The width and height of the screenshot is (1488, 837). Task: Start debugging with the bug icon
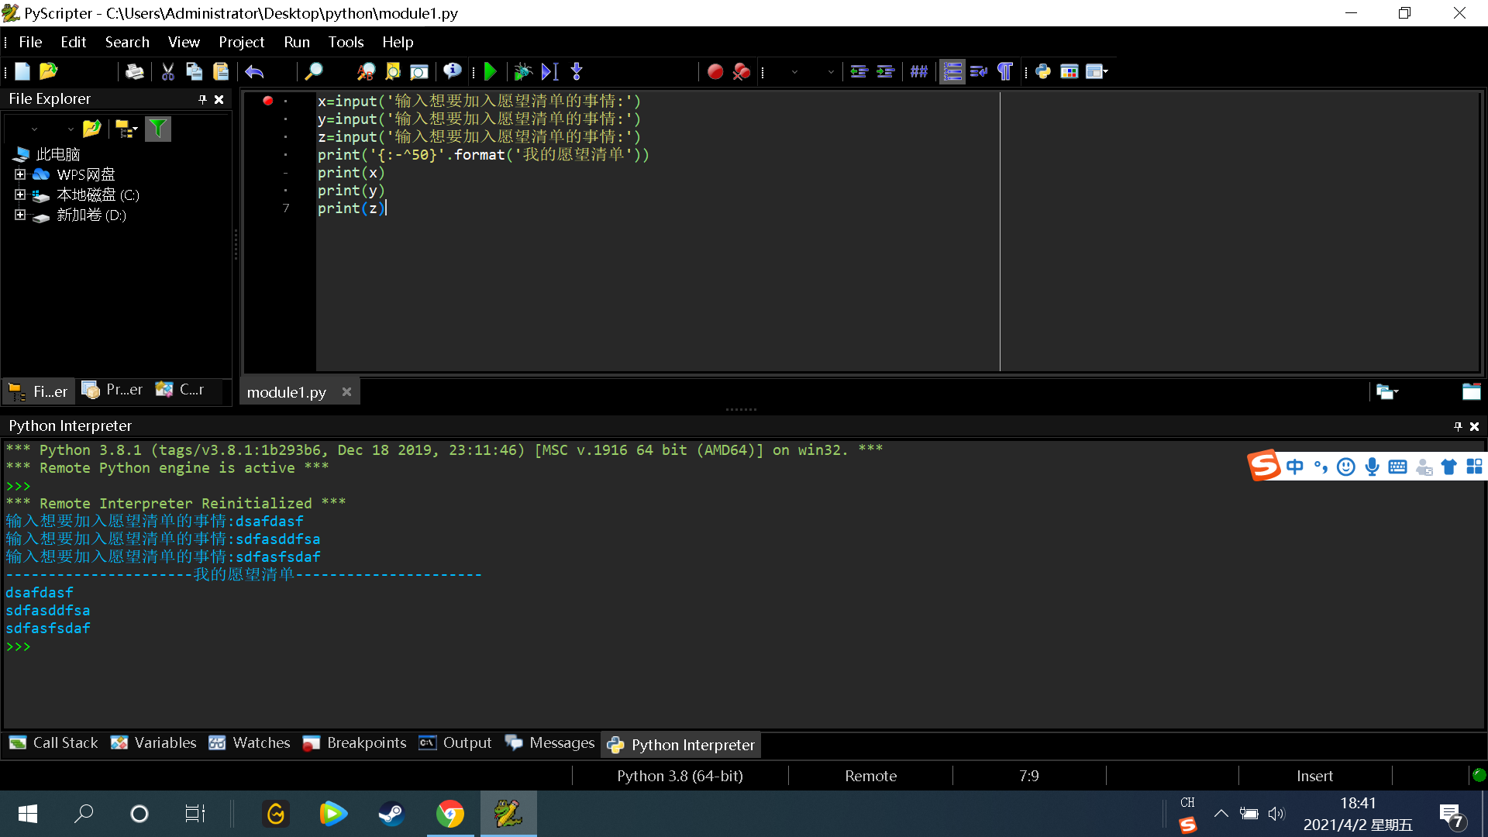[522, 72]
